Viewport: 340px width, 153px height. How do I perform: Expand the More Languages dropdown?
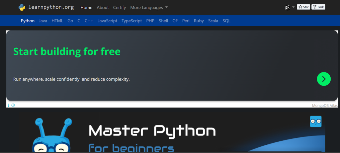click(x=149, y=7)
